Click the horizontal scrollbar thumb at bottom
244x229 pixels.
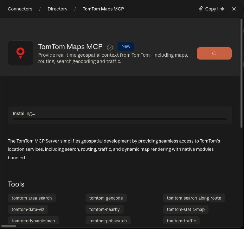9,226
